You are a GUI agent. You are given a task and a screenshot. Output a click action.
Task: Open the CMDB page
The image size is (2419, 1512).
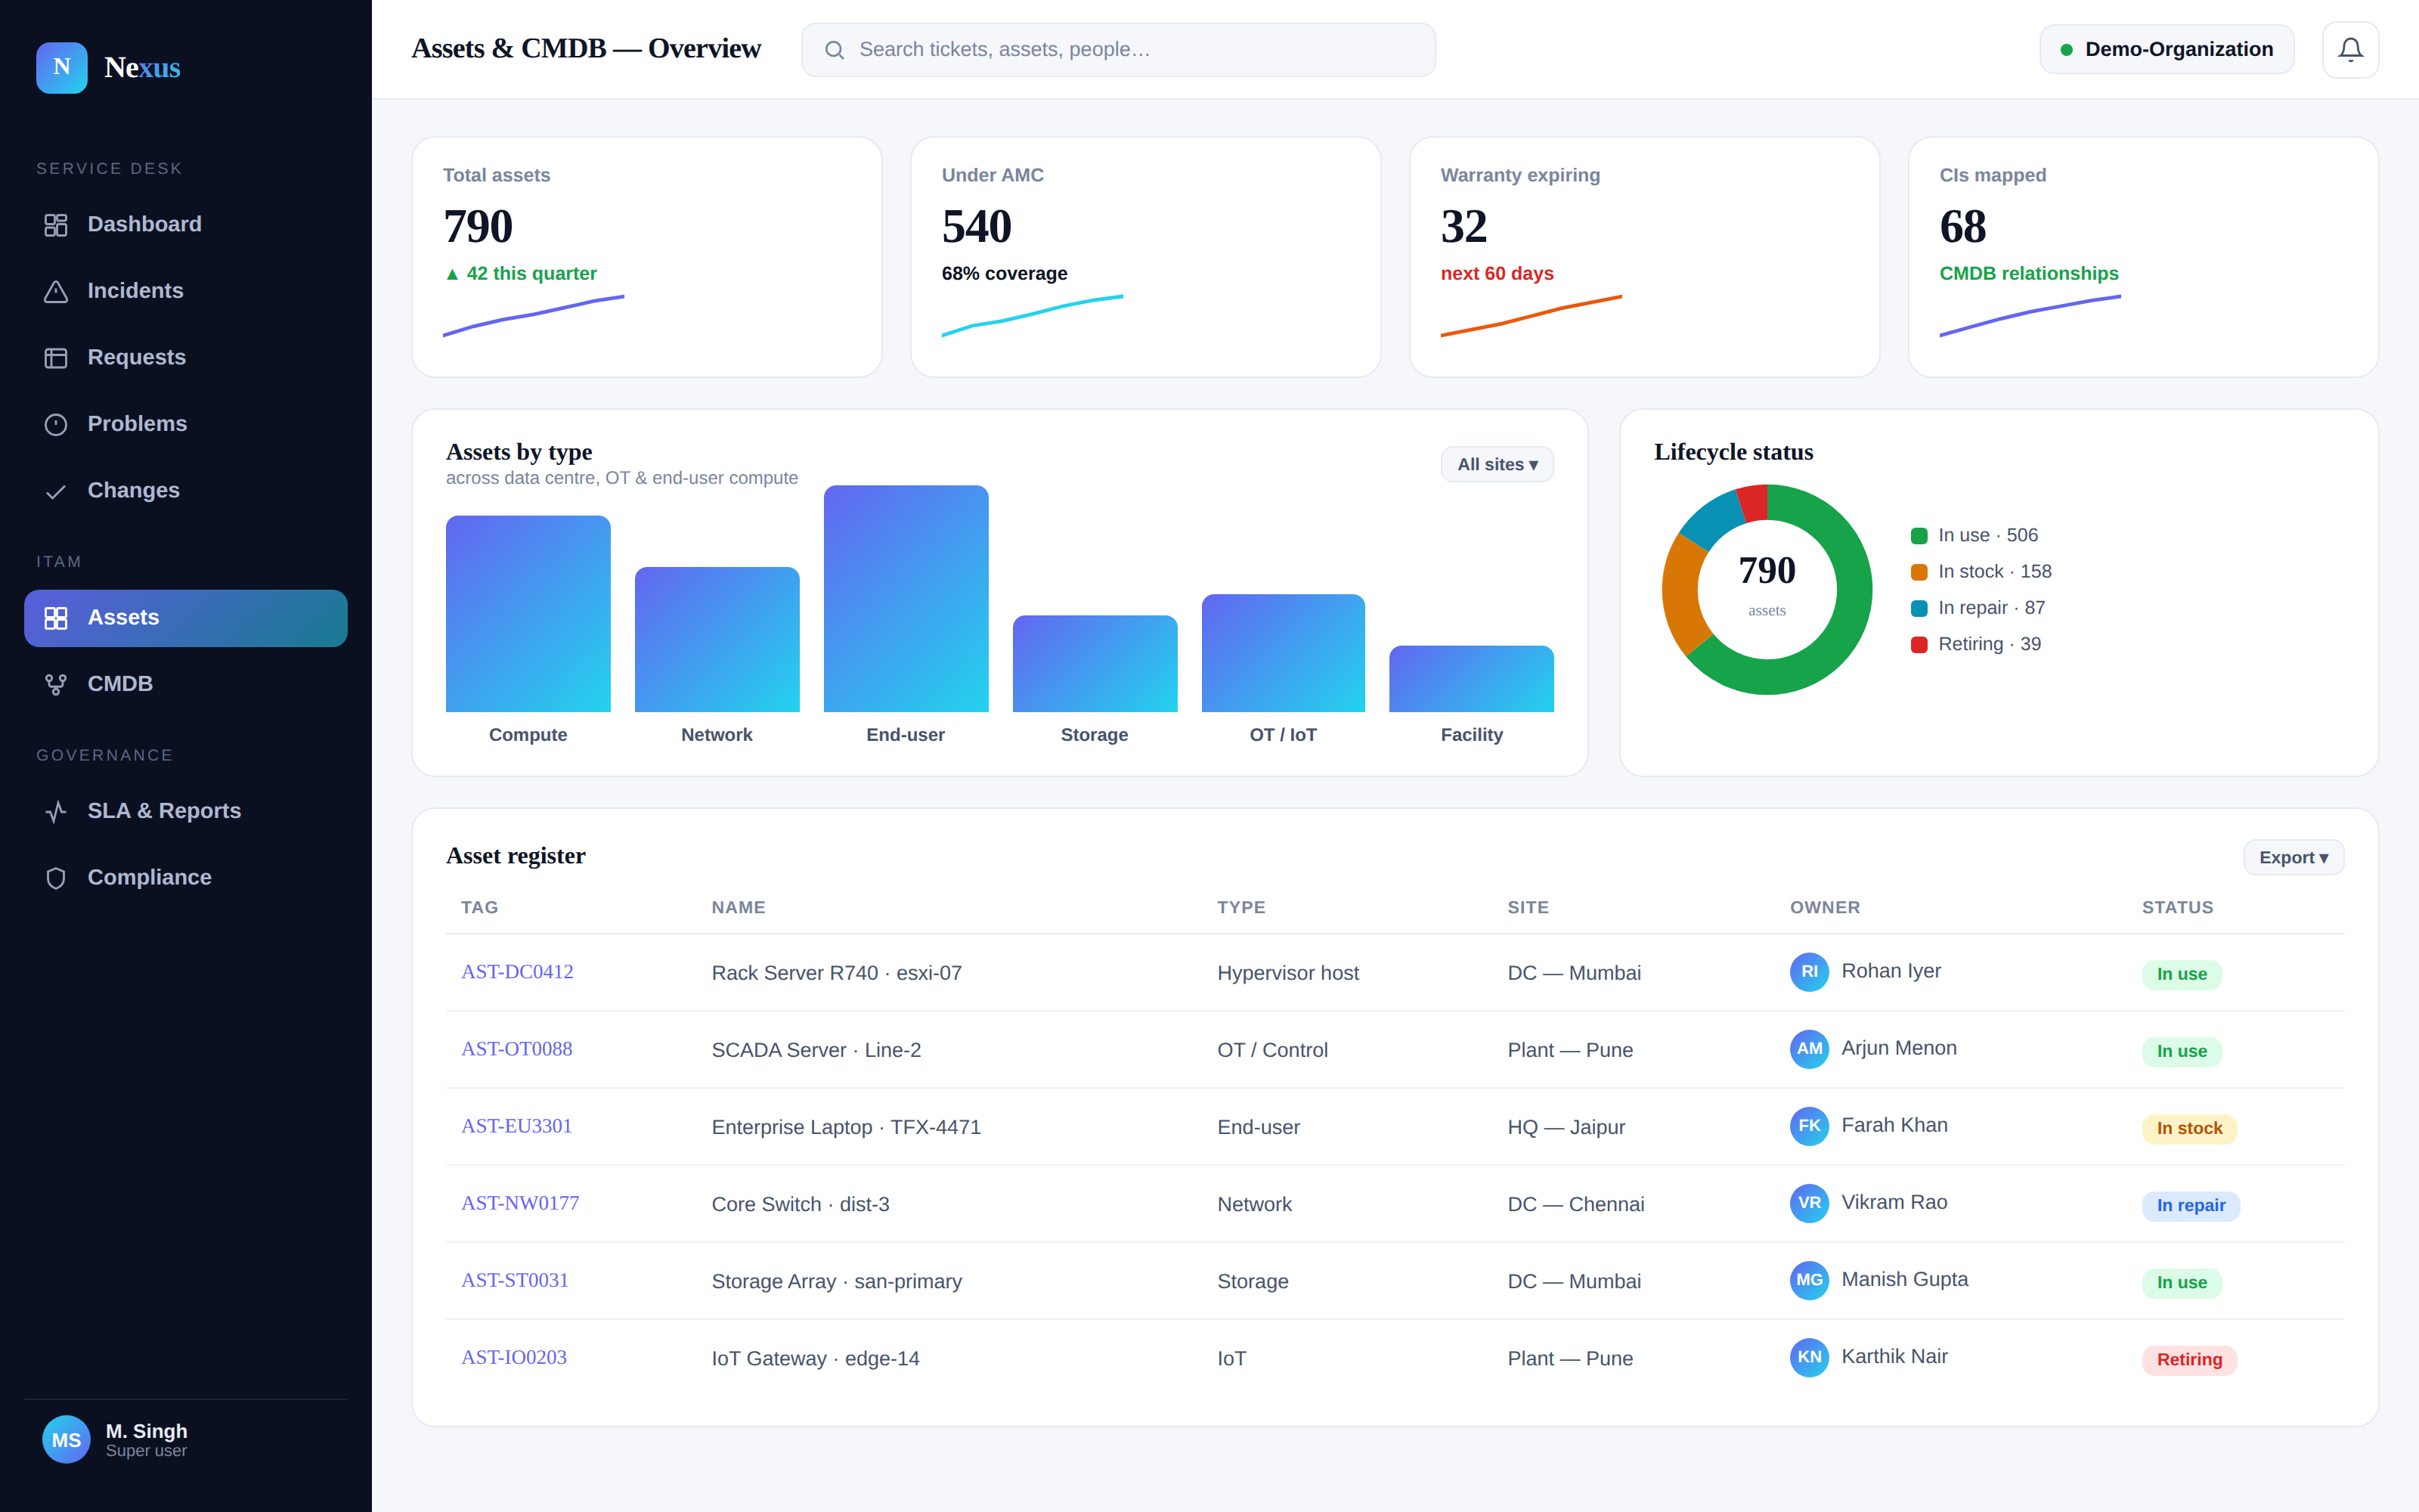pos(186,684)
